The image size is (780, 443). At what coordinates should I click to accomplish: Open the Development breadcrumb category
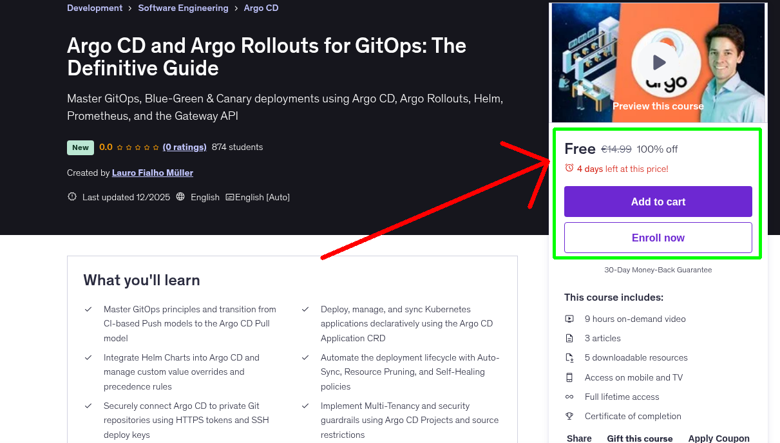[x=95, y=8]
